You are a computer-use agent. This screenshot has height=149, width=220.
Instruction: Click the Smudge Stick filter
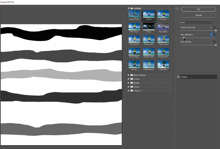tap(163, 52)
